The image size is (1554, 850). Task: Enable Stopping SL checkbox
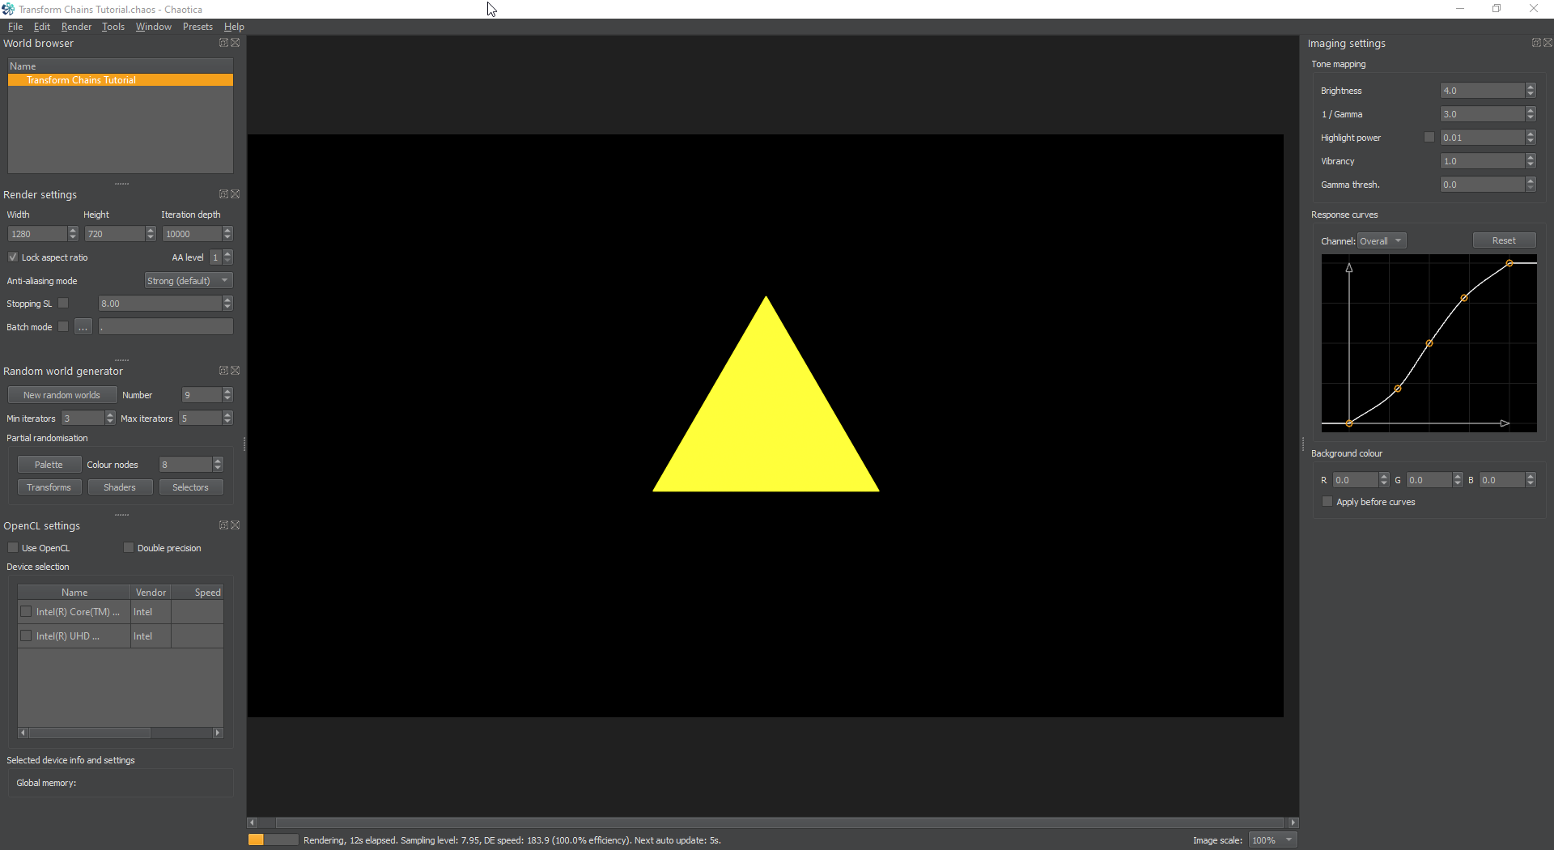(63, 304)
